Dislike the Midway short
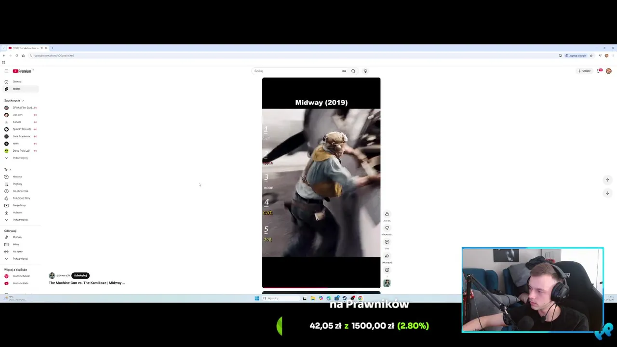The height and width of the screenshot is (347, 617). [387, 228]
